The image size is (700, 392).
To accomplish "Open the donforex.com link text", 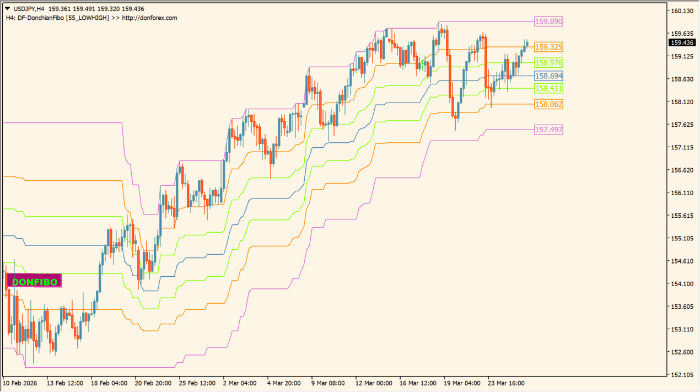I will pos(149,18).
